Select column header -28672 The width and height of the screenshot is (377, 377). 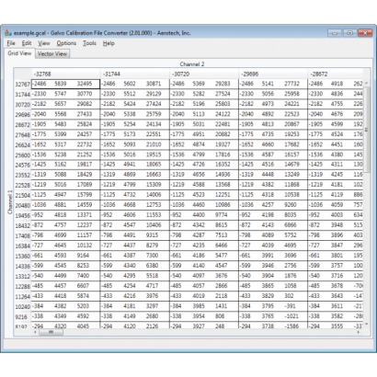336,74
